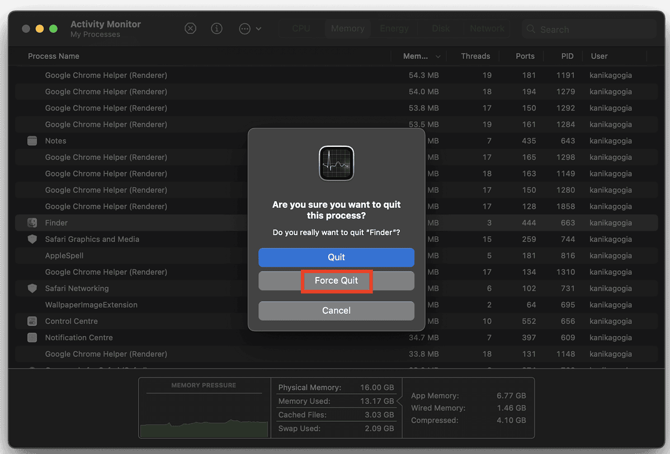This screenshot has width=670, height=454.
Task: Click the stop process X icon
Action: tap(190, 28)
